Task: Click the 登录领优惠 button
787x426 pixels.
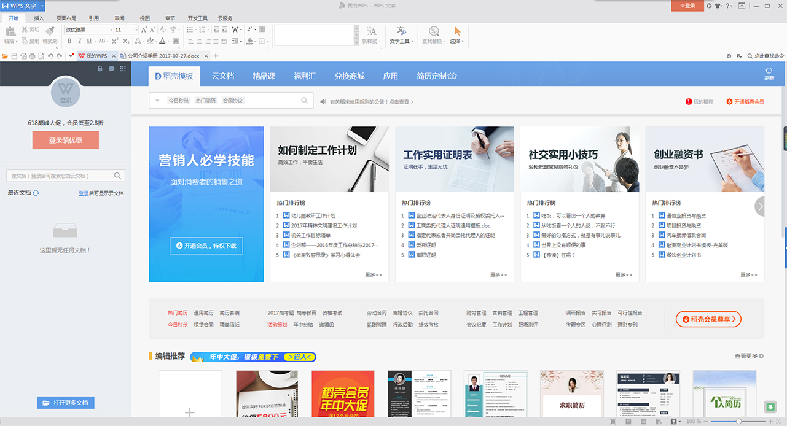Action: coord(65,140)
